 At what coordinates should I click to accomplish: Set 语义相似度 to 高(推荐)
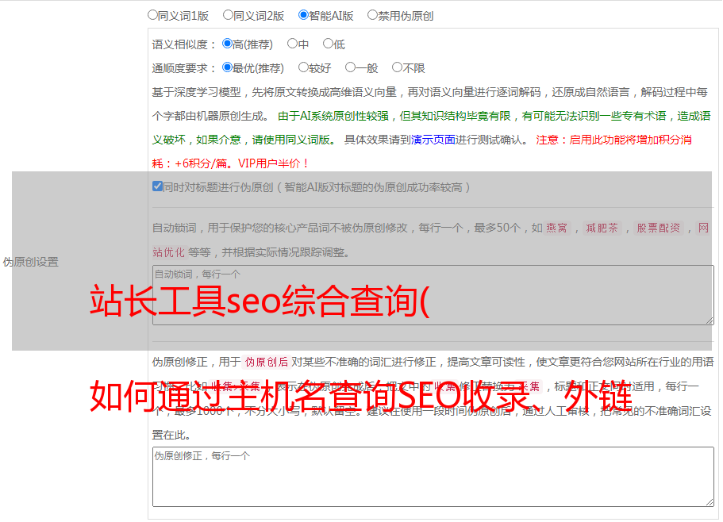pos(227,44)
